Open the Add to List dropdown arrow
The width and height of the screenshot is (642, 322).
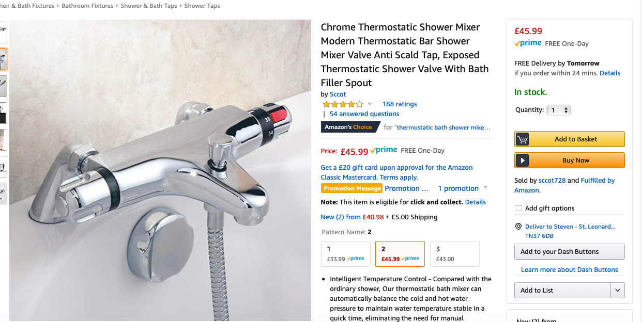618,291
